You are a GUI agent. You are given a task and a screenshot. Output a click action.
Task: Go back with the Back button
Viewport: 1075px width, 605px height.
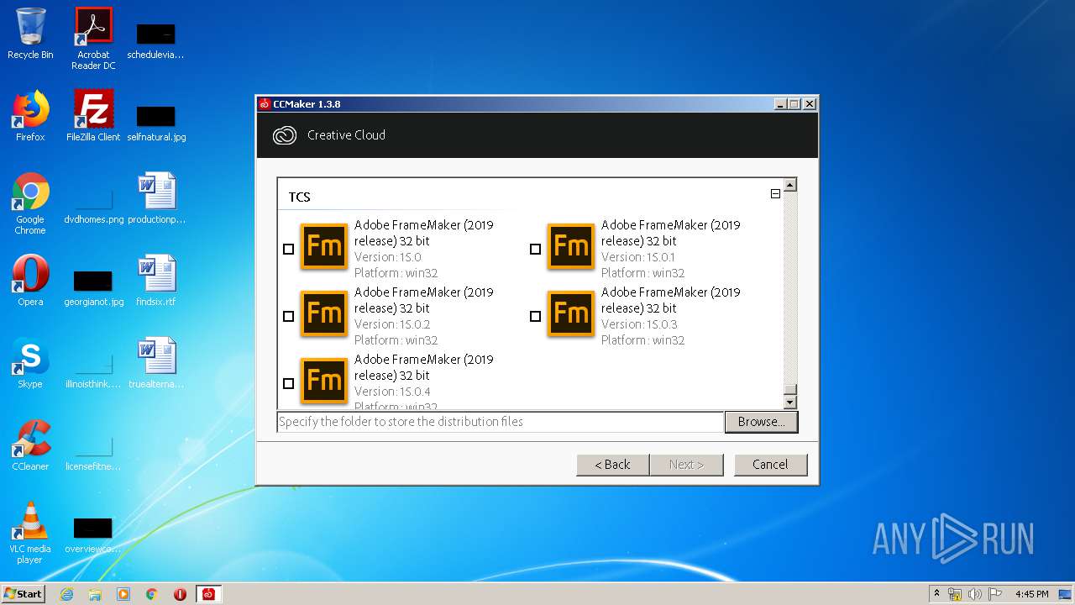[612, 465]
